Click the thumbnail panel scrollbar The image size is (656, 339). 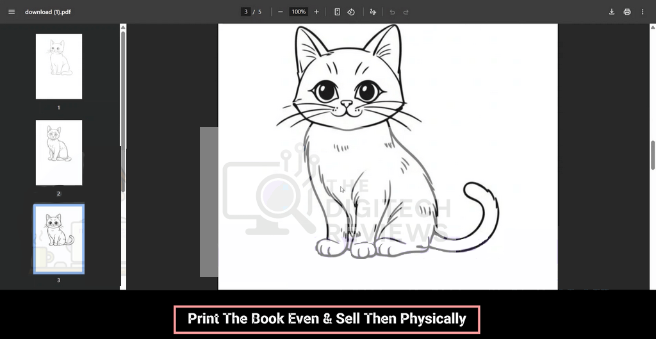click(123, 111)
